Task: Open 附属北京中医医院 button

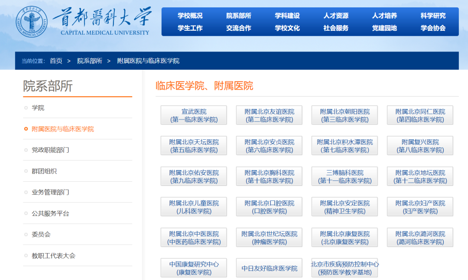Action: [194, 238]
